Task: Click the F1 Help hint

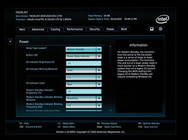Action: click(24, 123)
